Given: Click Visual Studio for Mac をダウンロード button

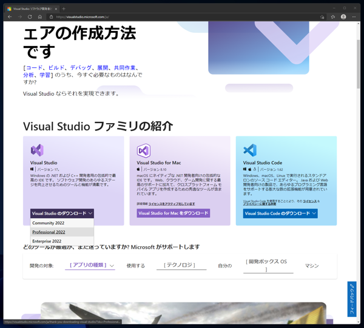Looking at the screenshot, I should click(173, 213).
